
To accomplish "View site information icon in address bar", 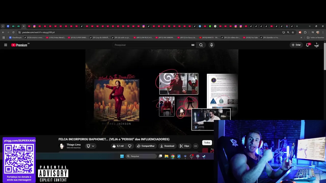I will [19, 32].
